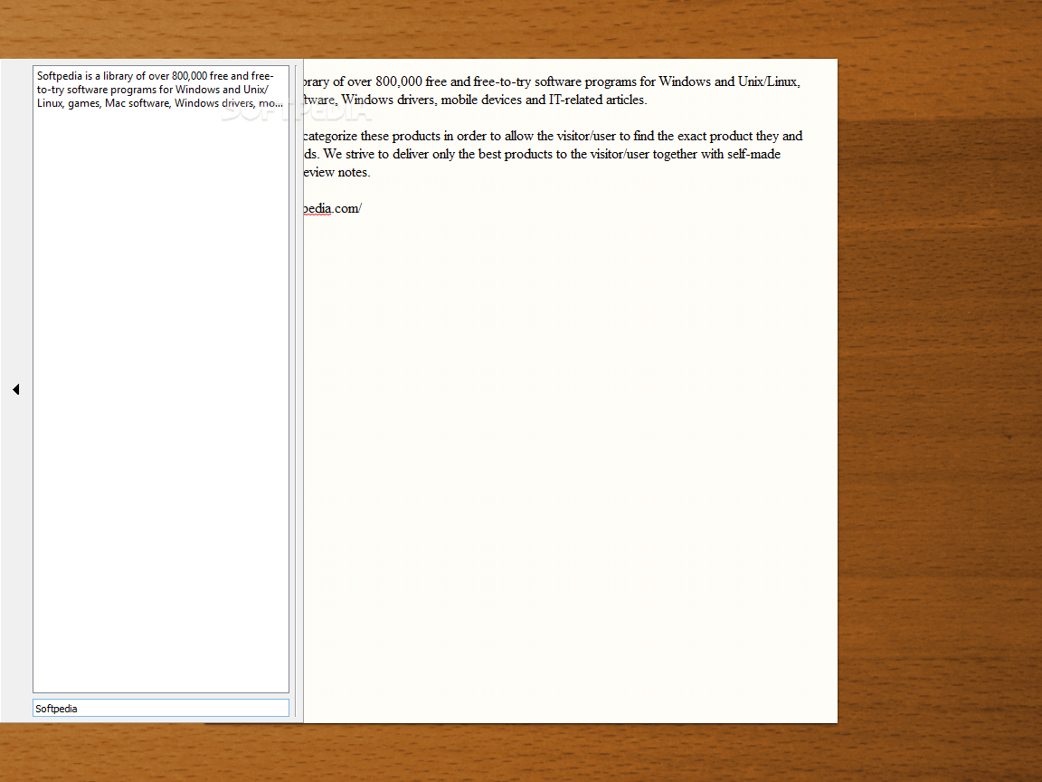Screen dimensions: 1042x782
Task: Focus the Softpedia search input field
Action: tap(161, 708)
